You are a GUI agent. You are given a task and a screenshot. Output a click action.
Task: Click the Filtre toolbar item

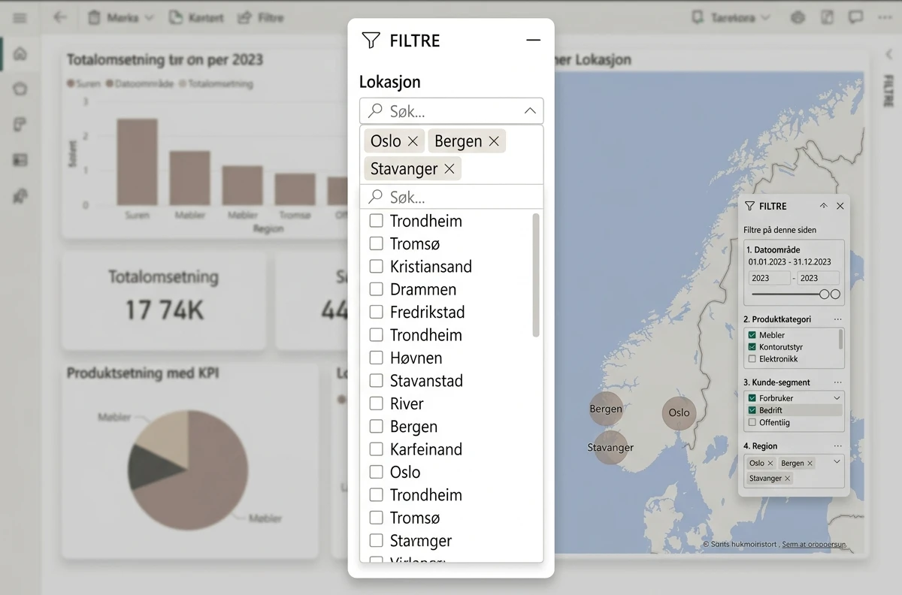pos(260,17)
